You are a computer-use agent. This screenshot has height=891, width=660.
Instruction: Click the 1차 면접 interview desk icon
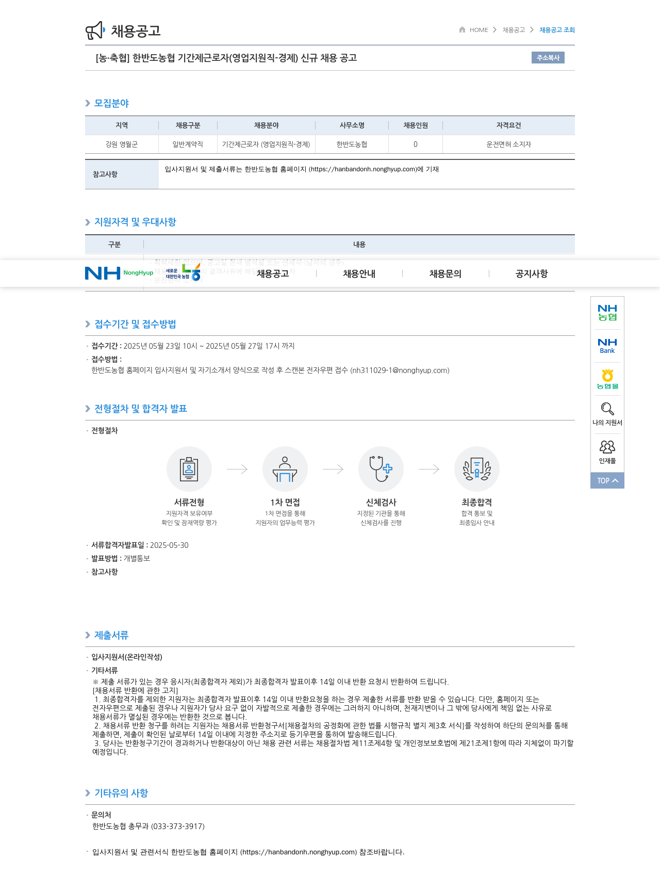pos(285,469)
